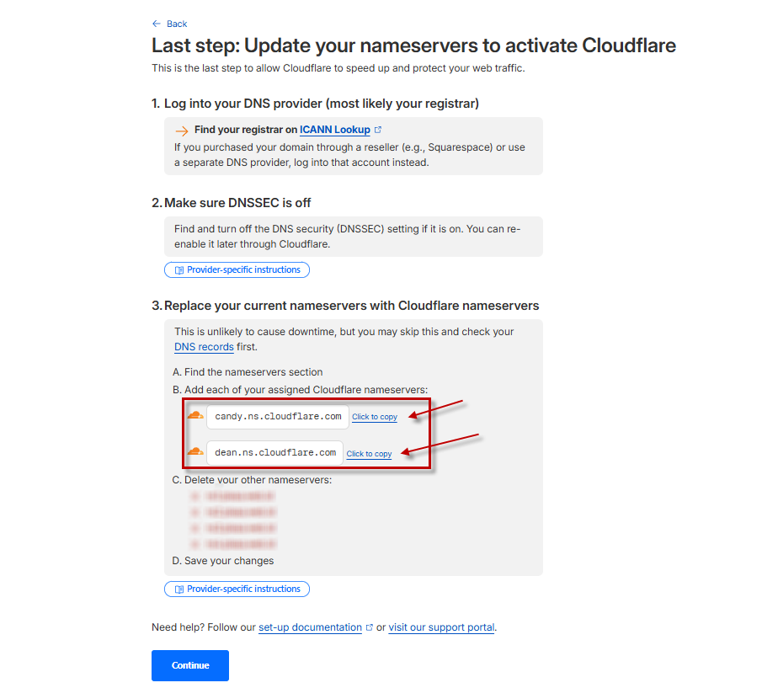Click external link icon next to ICANN Lookup

378,130
